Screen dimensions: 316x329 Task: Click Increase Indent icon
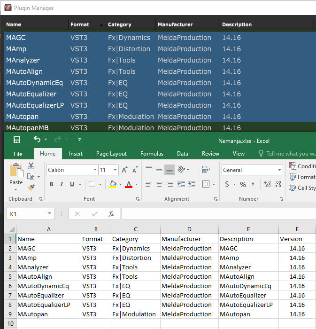click(192, 184)
